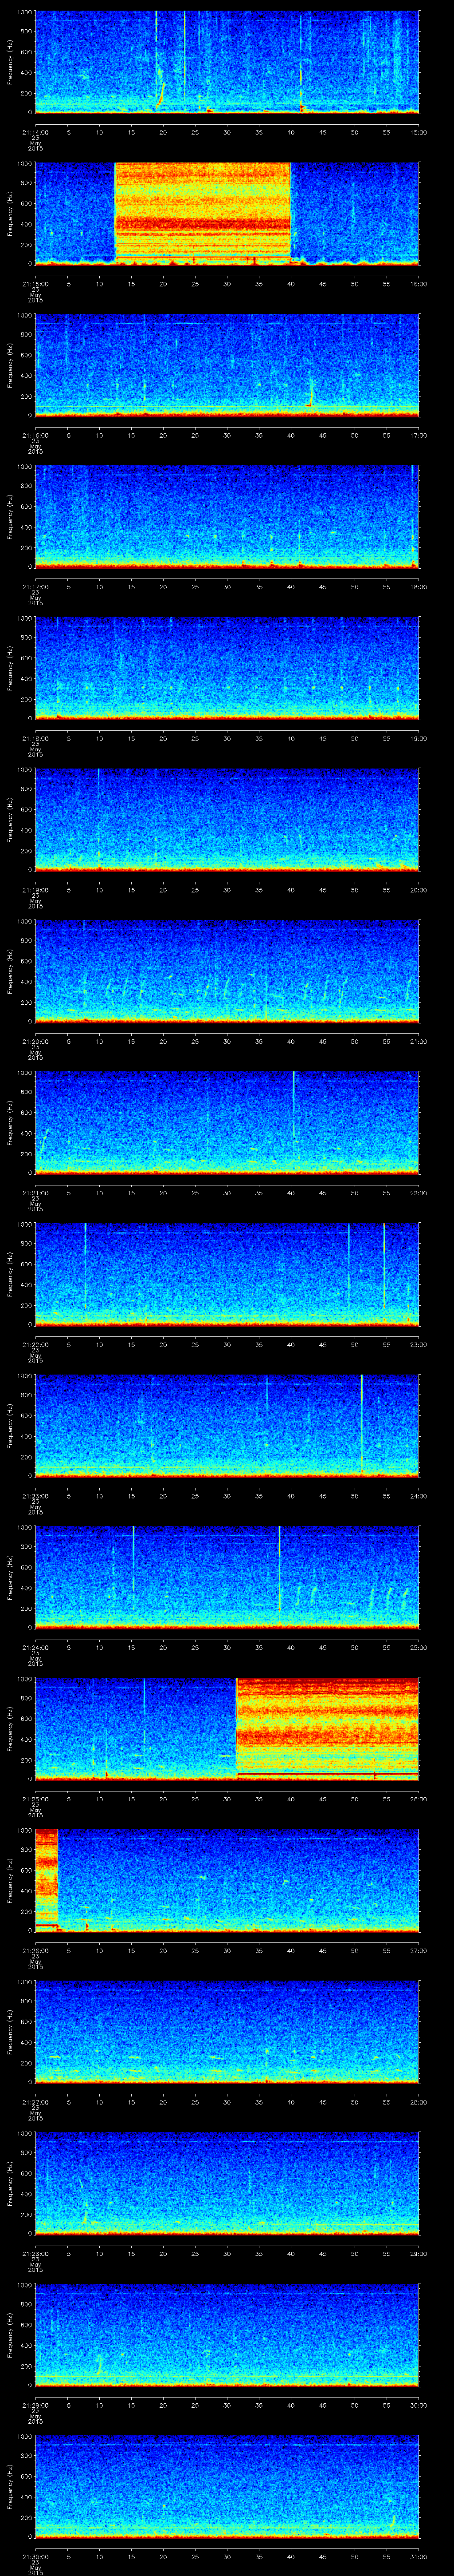Click the 21:16:00 start time label
The image size is (454, 2576).
click(x=35, y=435)
